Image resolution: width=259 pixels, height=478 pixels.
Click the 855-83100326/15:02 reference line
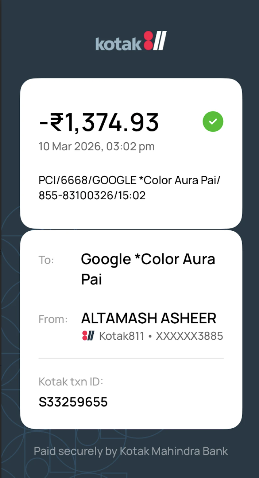point(92,196)
